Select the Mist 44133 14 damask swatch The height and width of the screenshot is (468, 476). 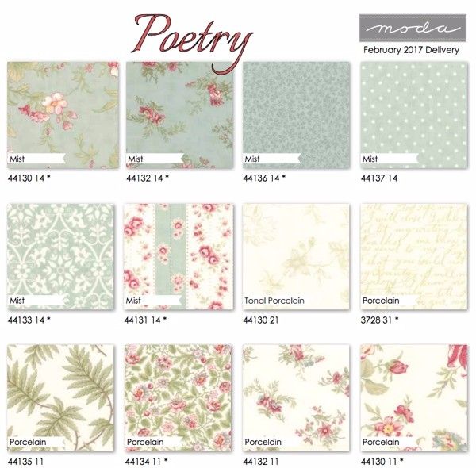pos(61,256)
